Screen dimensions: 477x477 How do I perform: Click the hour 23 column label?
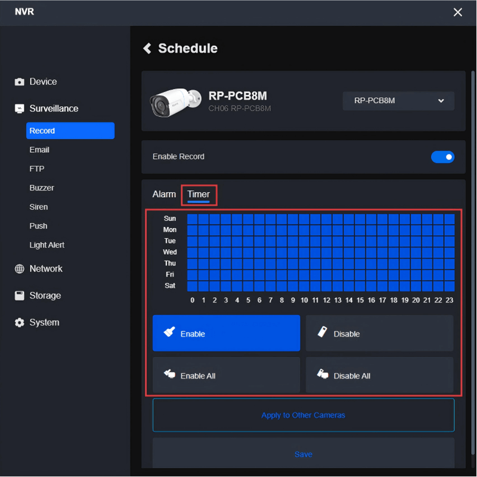click(450, 300)
